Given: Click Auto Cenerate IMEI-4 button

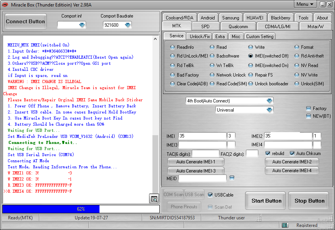Looking at the screenshot, I should (x=292, y=171).
